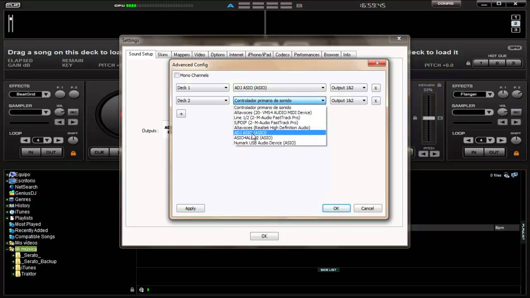Open the Deck 2 dropdown

(x=202, y=101)
